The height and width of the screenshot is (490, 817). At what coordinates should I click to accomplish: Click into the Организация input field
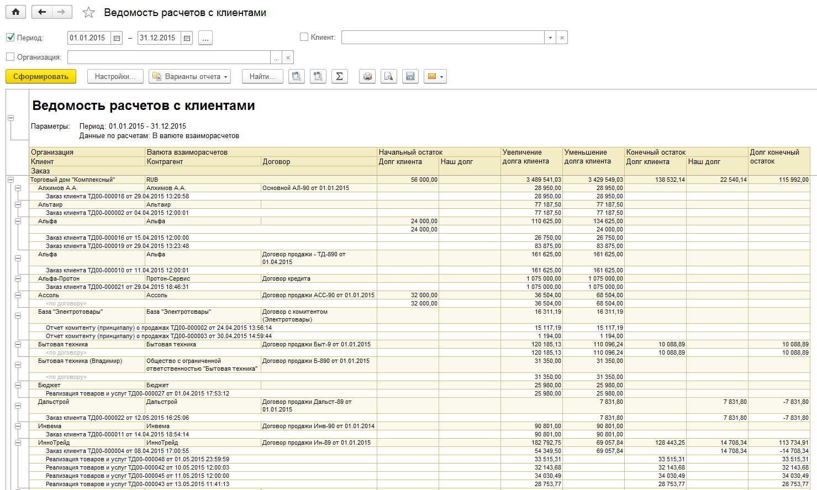tap(169, 57)
